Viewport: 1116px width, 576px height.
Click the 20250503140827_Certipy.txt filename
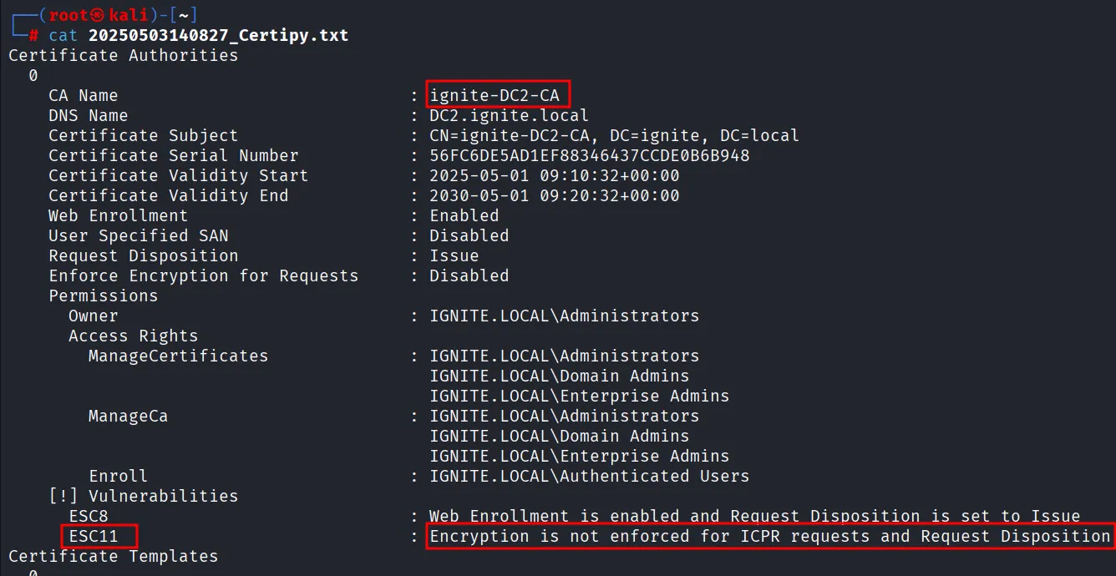(218, 35)
